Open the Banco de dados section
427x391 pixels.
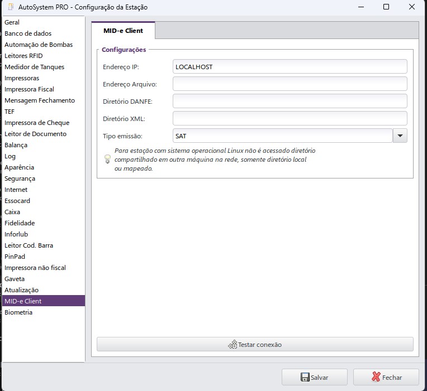(x=28, y=33)
